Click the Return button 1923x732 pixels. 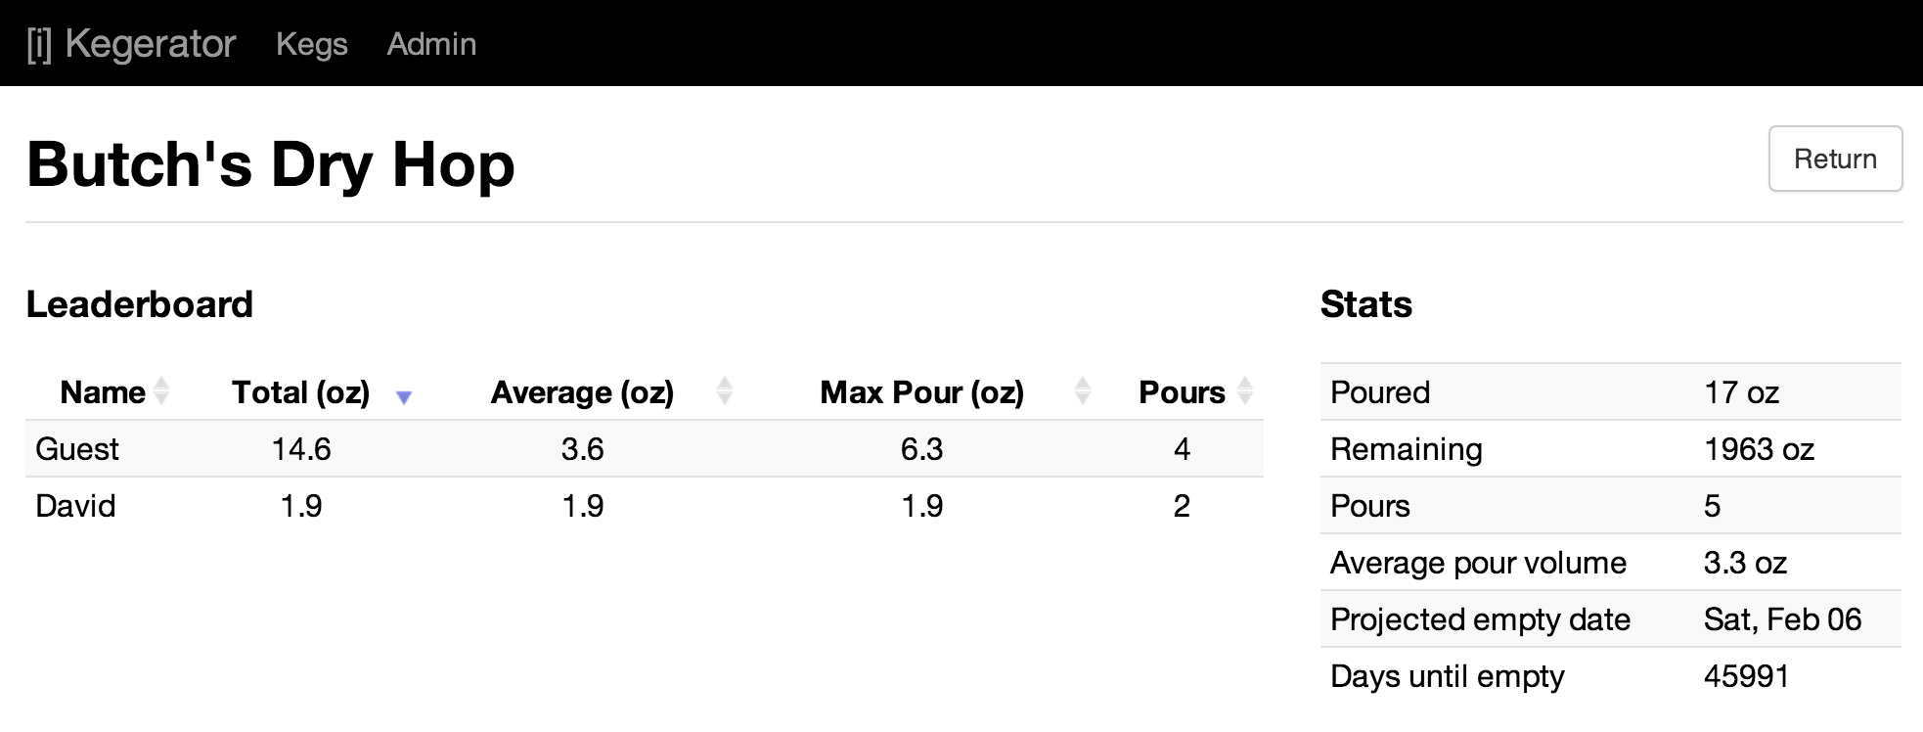[x=1835, y=159]
